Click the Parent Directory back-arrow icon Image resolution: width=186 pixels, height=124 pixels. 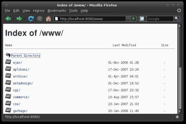pos(8,55)
